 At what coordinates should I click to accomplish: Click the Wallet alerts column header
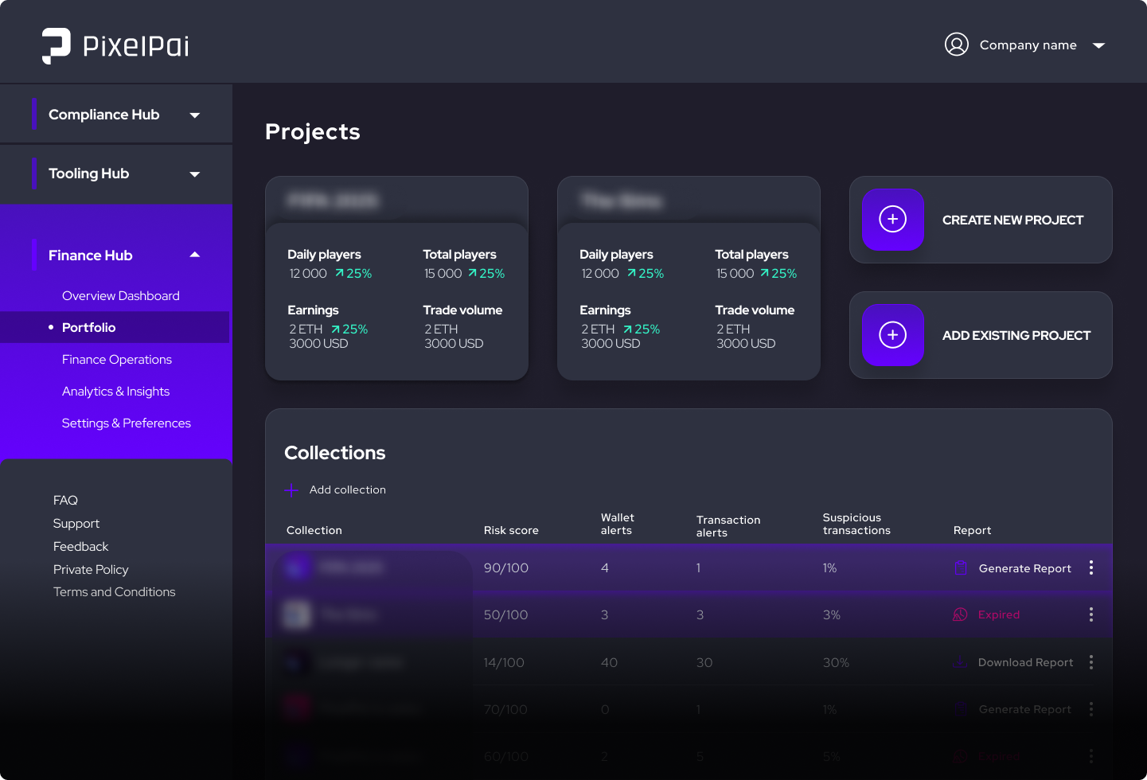(618, 524)
